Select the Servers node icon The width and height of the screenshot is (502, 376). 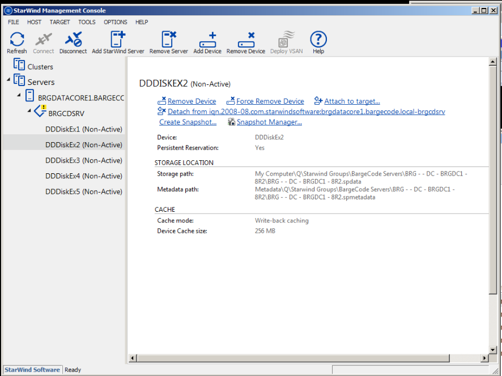19,80
